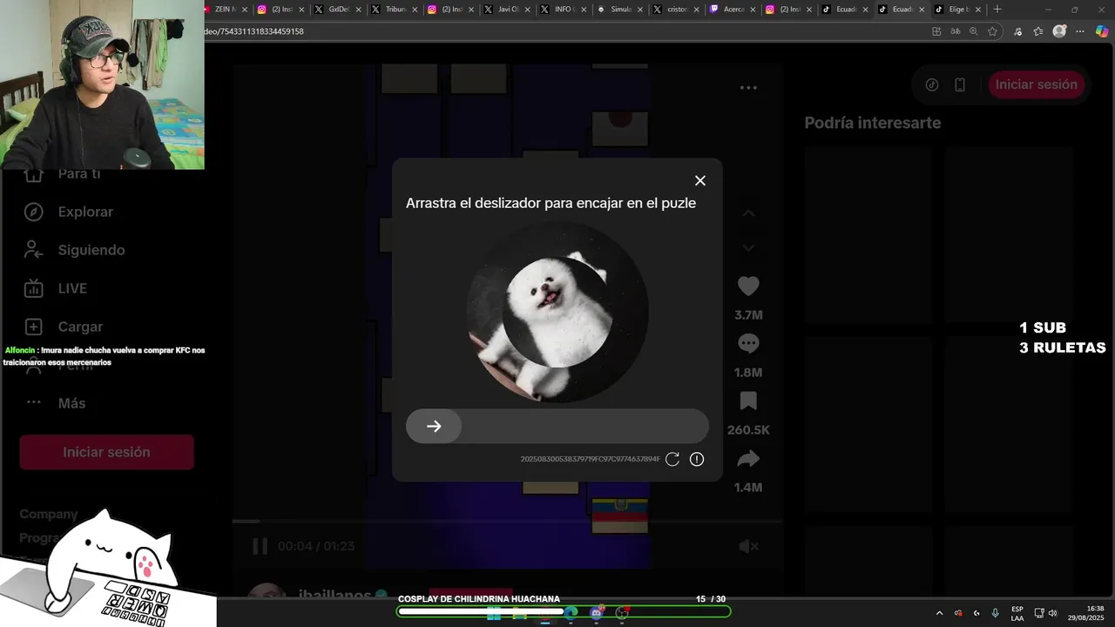Go to next video down arrow
The height and width of the screenshot is (627, 1115).
tap(748, 248)
